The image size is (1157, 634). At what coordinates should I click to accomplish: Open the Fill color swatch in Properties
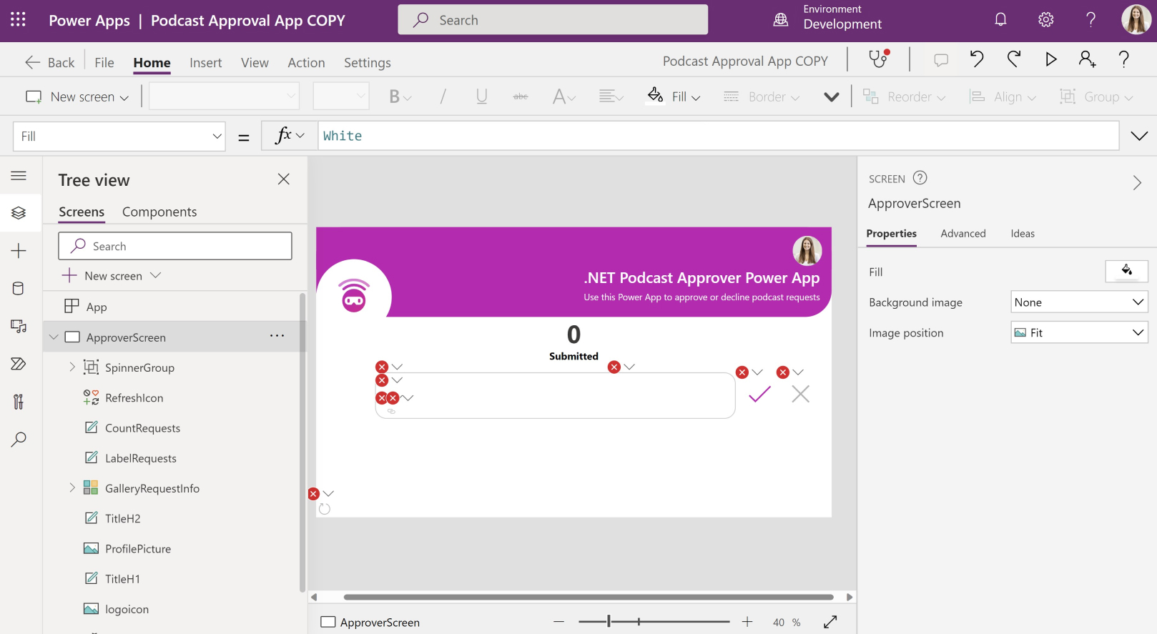click(1126, 272)
